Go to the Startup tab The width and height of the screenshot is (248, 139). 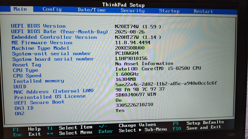[x=169, y=11]
